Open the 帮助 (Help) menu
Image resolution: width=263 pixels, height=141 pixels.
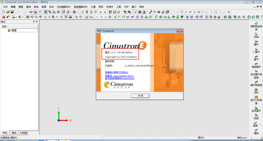pyautogui.click(x=141, y=7)
